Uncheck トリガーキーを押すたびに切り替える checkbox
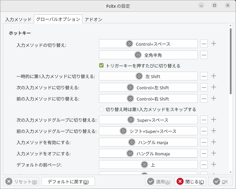The width and height of the screenshot is (236, 189). coord(102,66)
